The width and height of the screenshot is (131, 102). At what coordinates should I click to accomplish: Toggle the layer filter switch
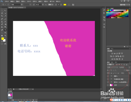click(130, 64)
